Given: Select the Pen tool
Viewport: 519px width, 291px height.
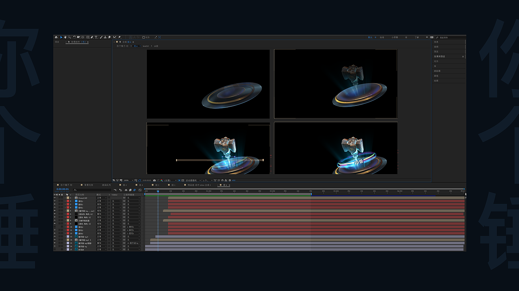Looking at the screenshot, I should pyautogui.click(x=92, y=37).
